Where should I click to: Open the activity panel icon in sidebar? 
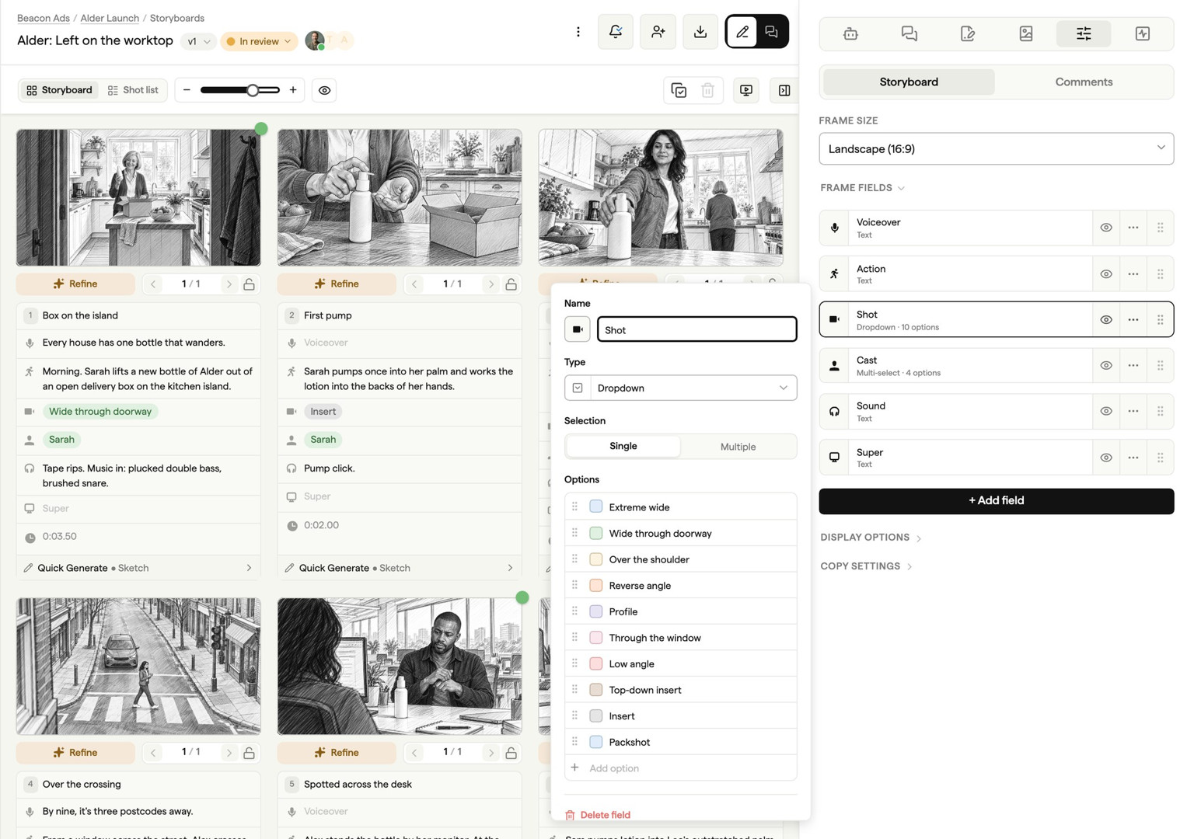point(1143,33)
